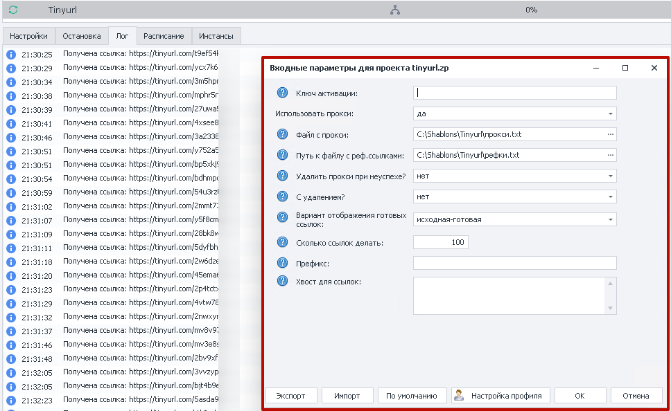Focus the Префикс input field
This screenshot has width=671, height=411.
click(515, 263)
